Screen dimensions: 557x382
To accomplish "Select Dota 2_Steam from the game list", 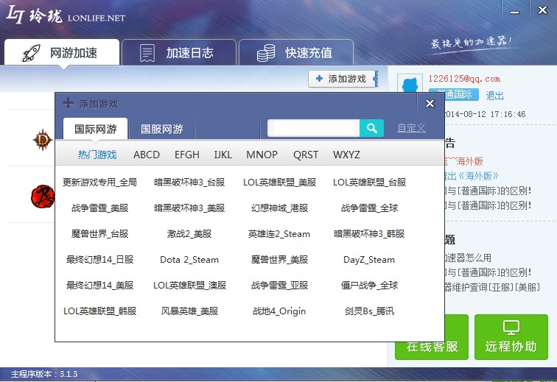I will coord(189,259).
